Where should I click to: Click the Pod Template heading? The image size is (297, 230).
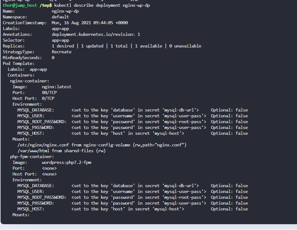click(x=18, y=63)
